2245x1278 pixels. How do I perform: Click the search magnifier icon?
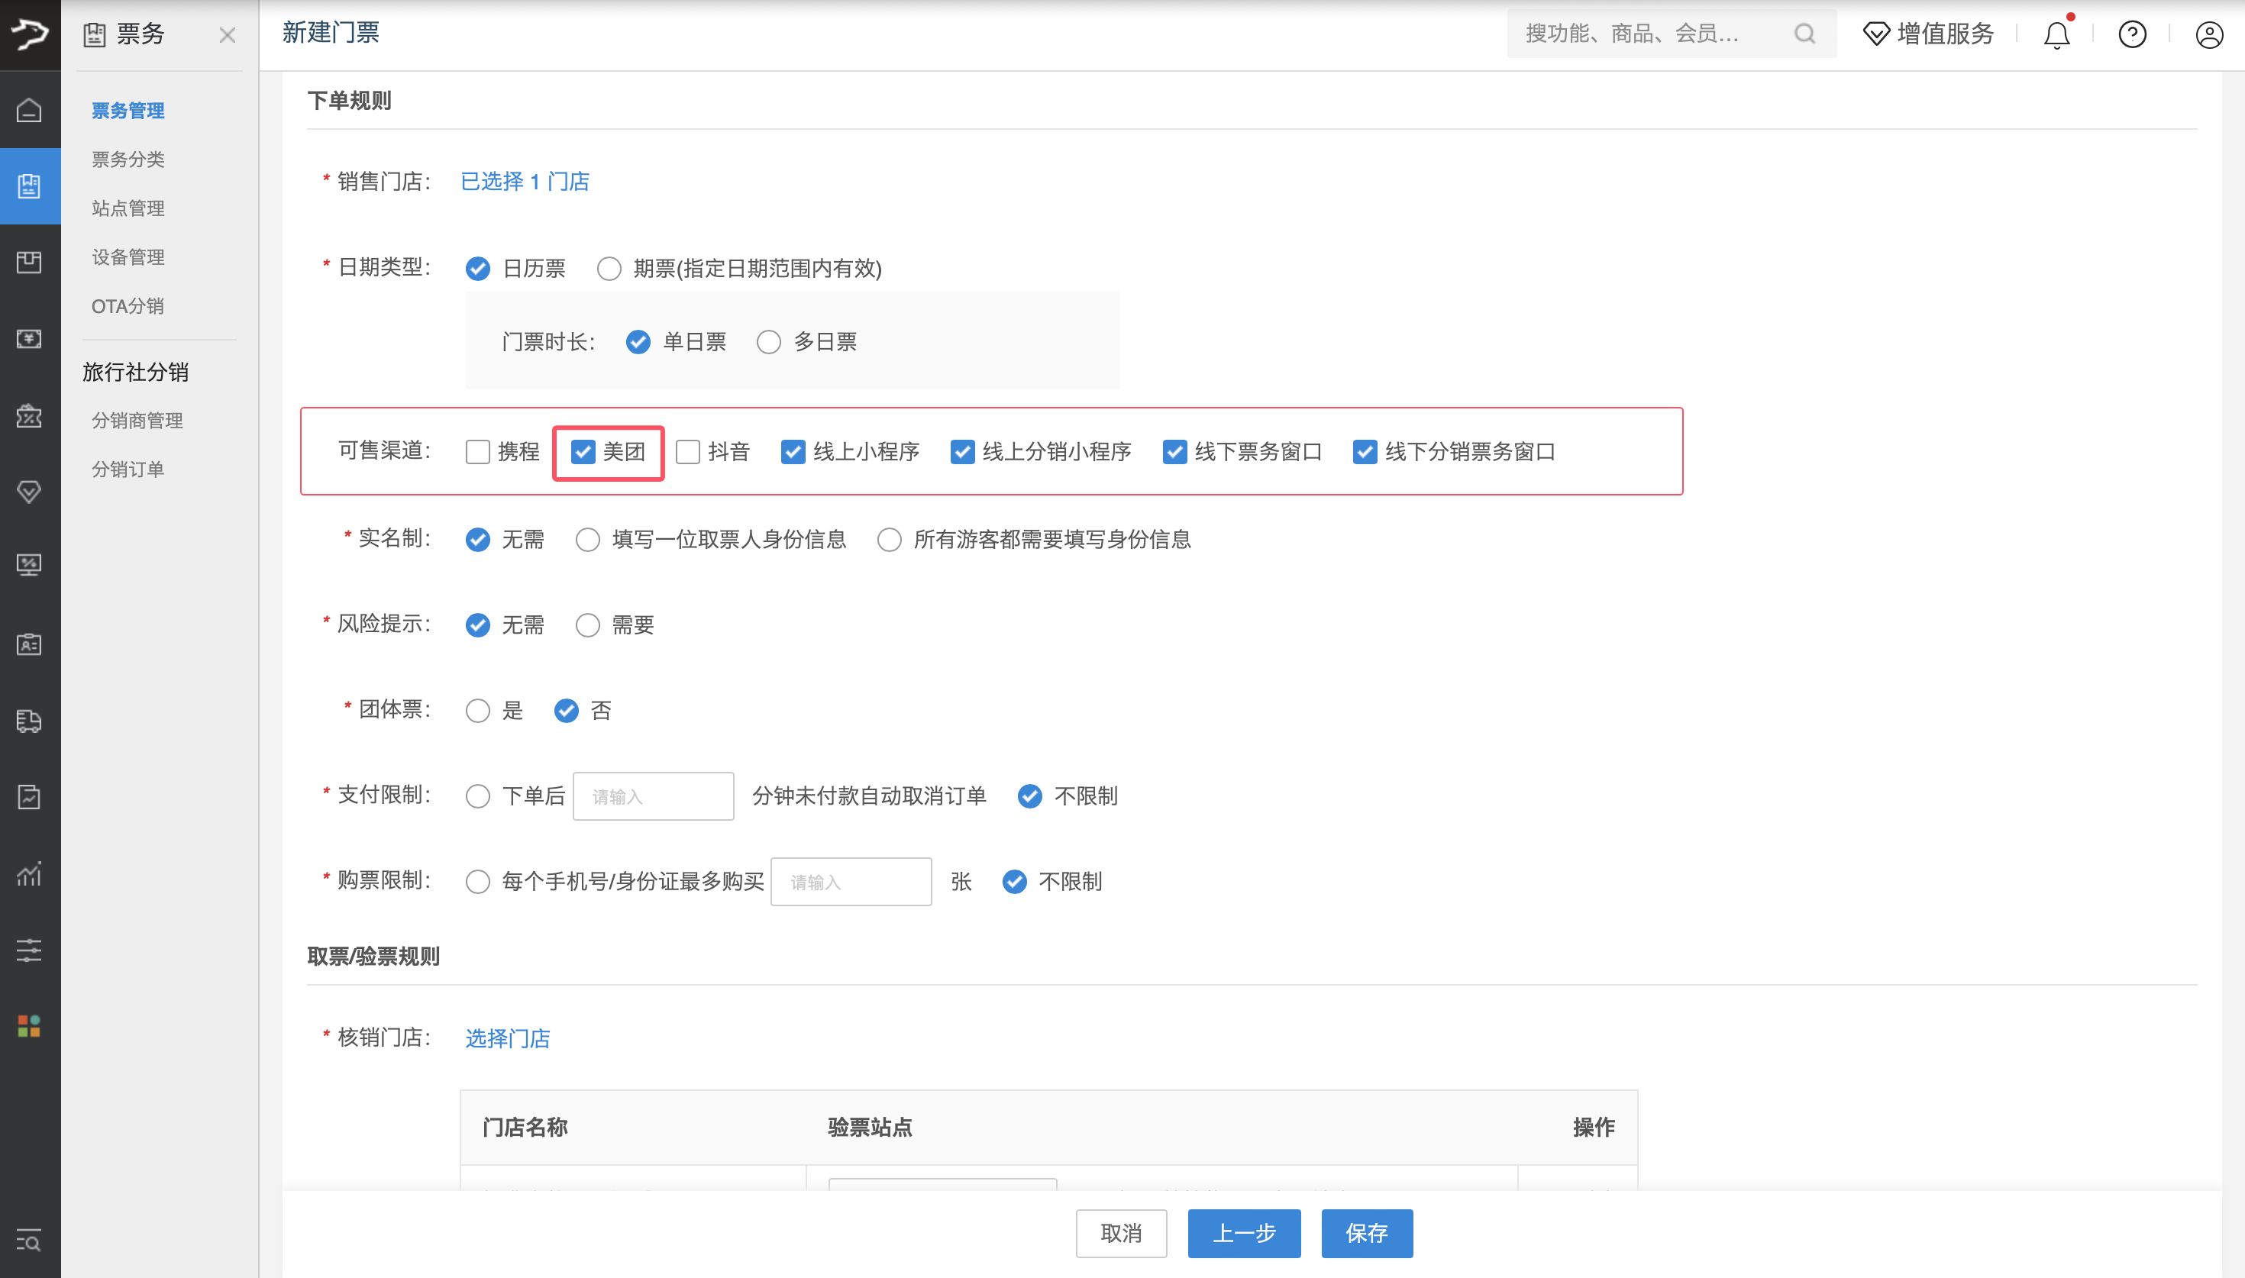[x=1804, y=34]
